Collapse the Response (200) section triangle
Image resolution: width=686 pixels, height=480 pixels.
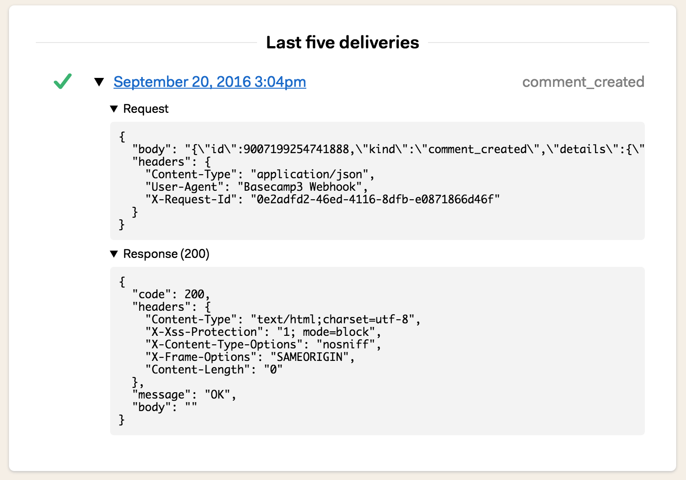[114, 254]
